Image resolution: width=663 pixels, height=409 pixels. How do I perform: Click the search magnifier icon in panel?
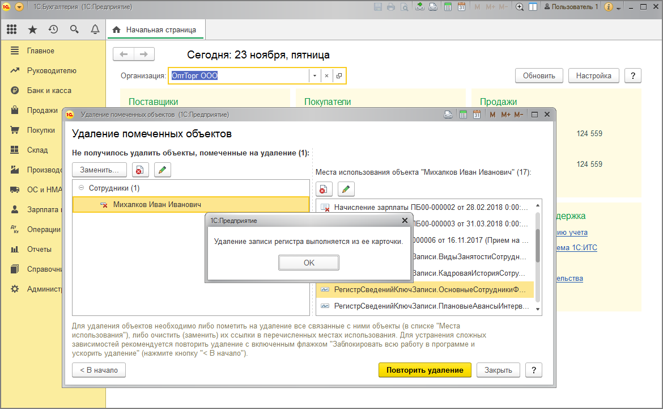point(74,29)
